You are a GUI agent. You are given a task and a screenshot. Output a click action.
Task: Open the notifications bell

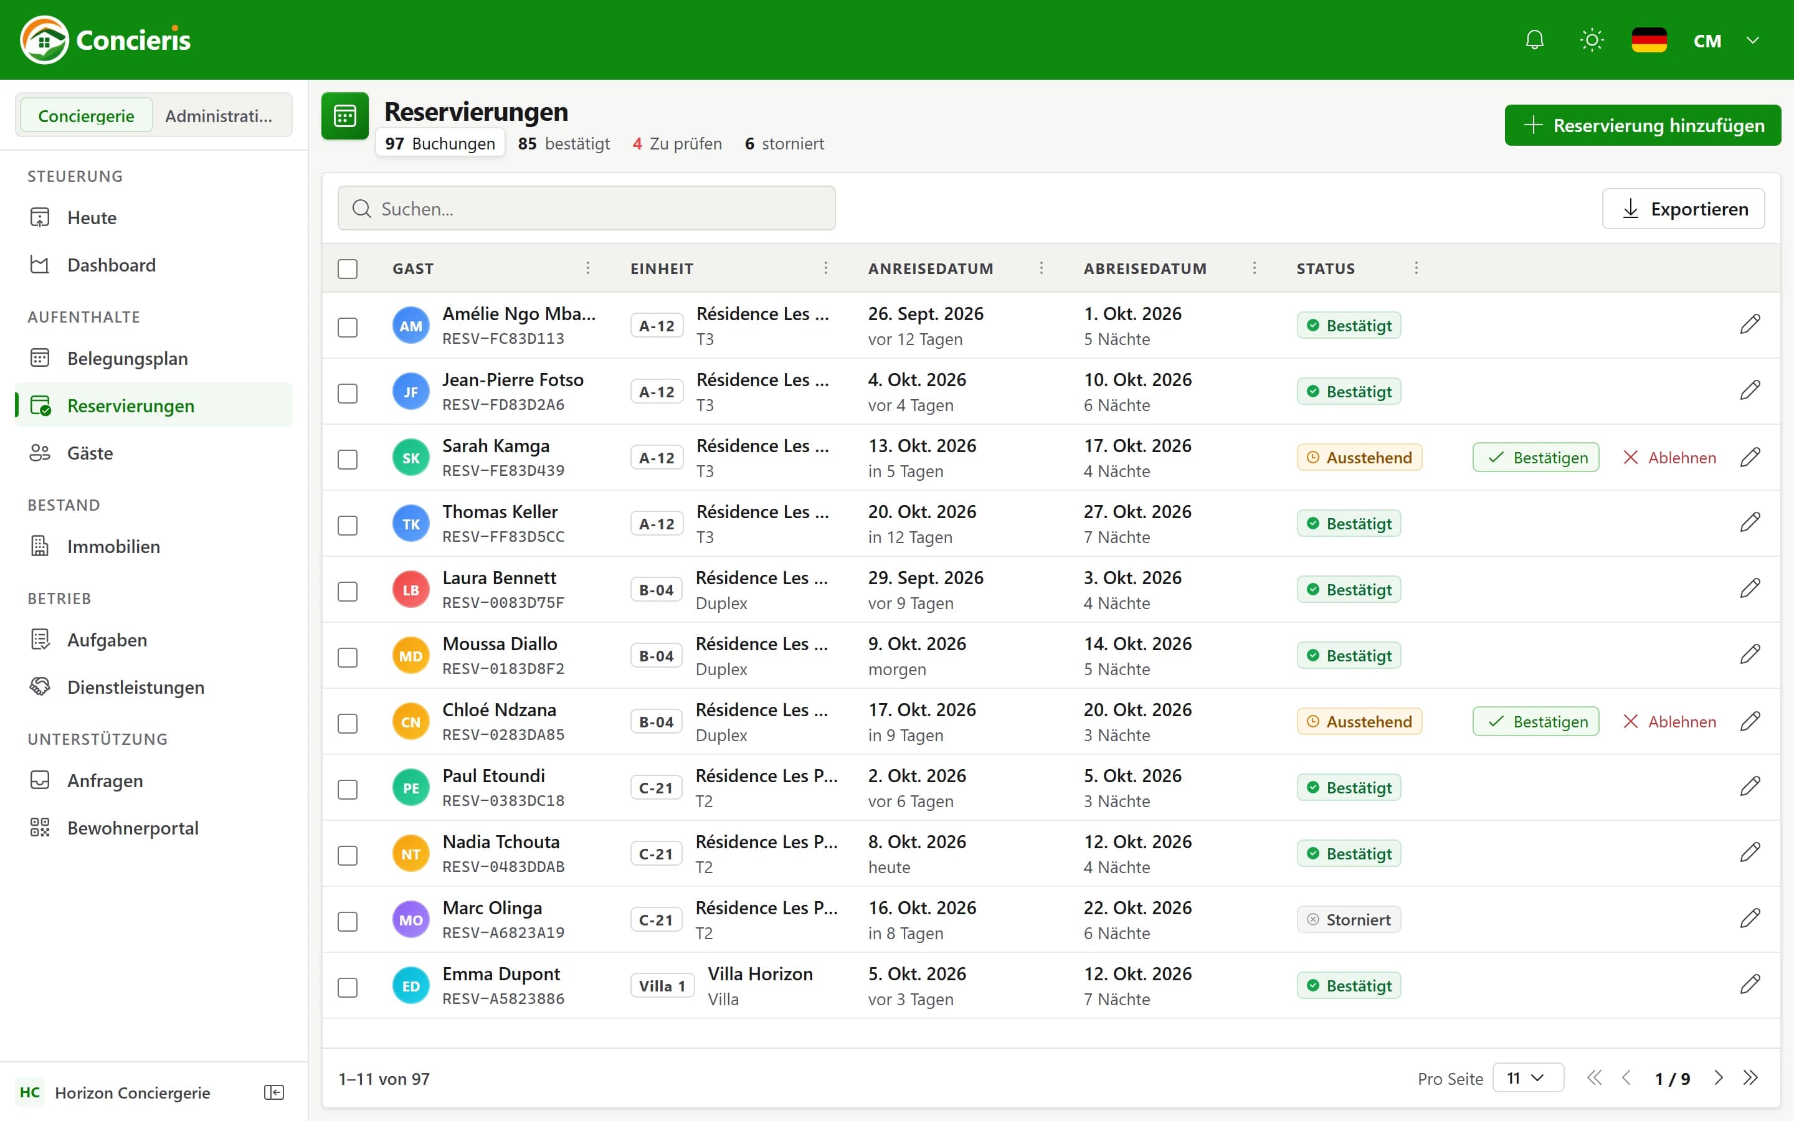1534,40
